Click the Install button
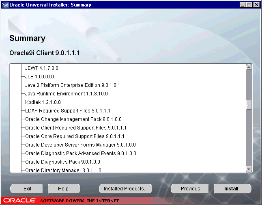Screen dimensions: 262x205 coord(232,189)
